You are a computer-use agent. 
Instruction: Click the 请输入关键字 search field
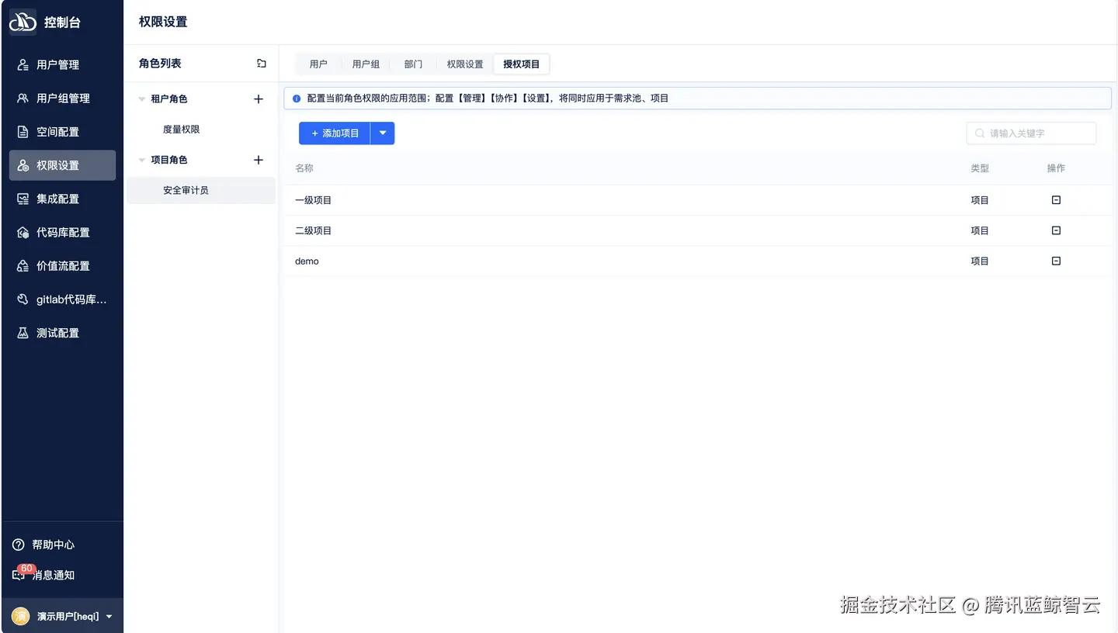click(1031, 133)
